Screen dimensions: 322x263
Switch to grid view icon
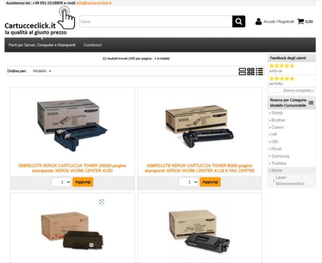pos(251,71)
